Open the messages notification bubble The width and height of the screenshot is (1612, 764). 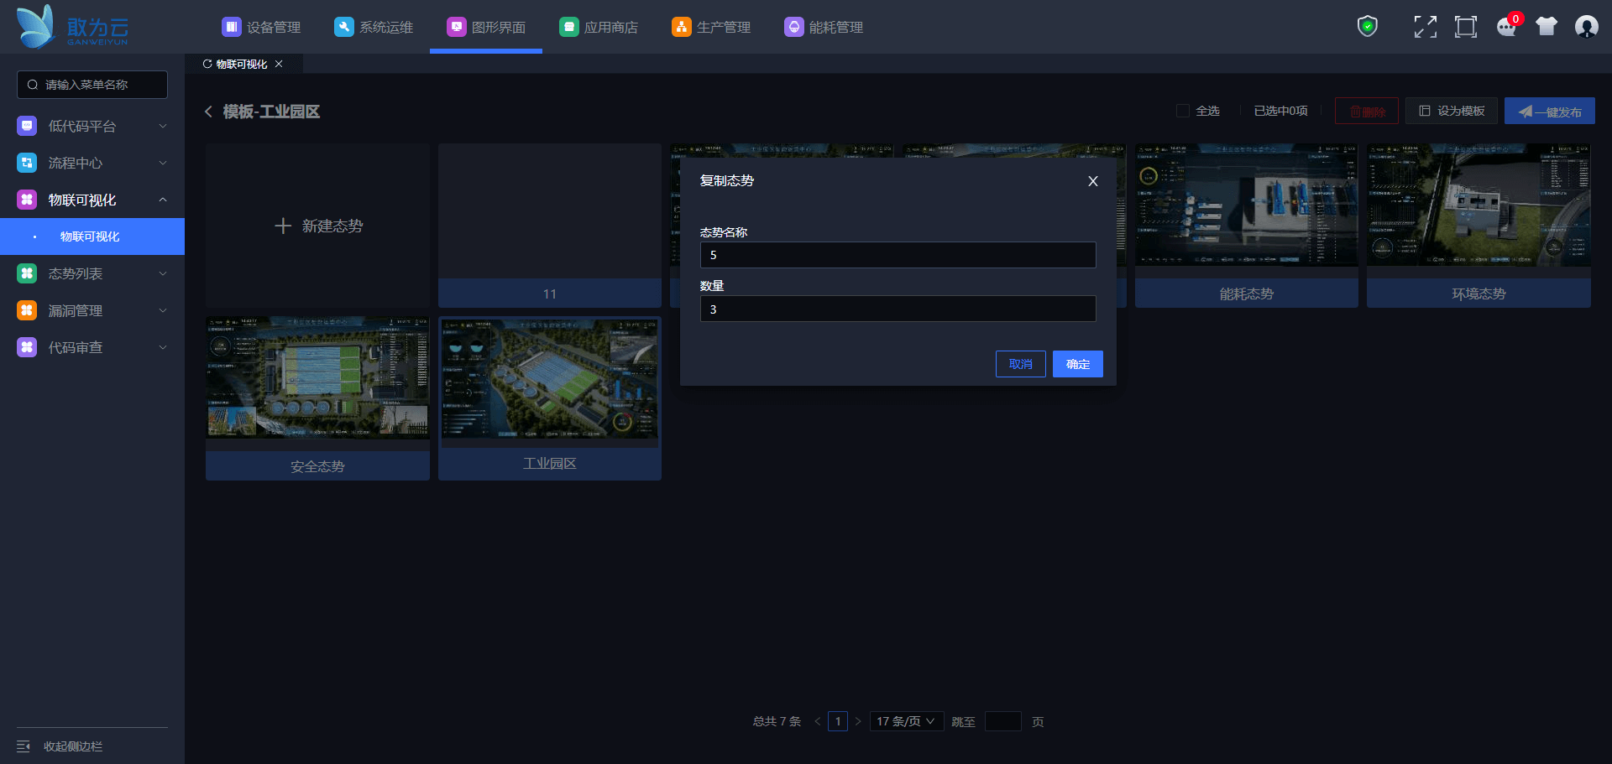(1507, 27)
